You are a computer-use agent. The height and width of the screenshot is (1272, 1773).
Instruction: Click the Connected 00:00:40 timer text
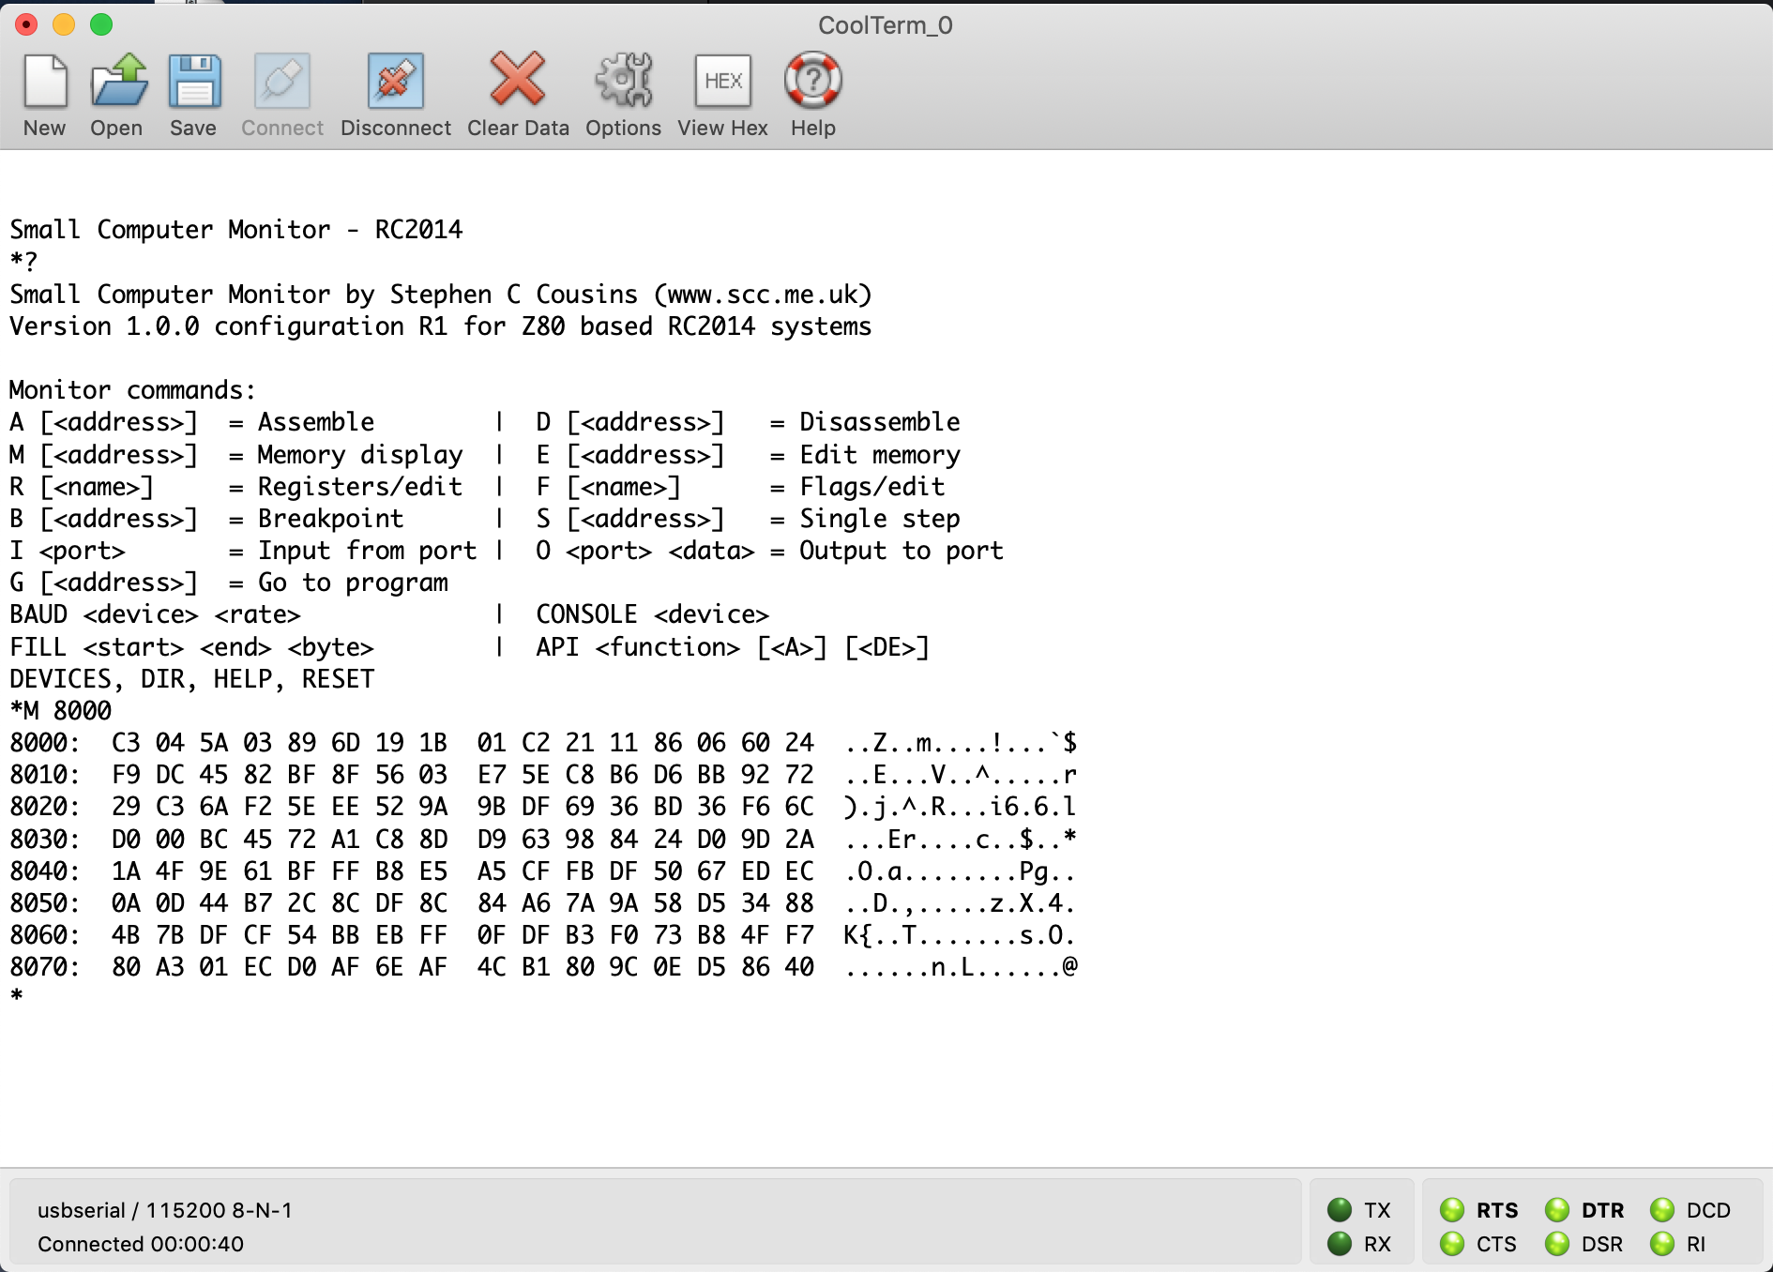click(x=141, y=1244)
